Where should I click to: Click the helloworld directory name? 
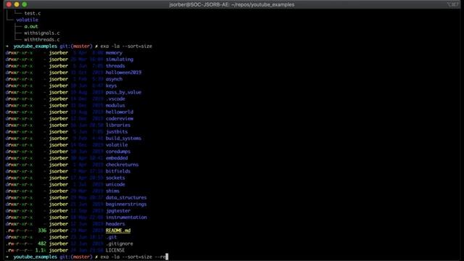(x=119, y=112)
